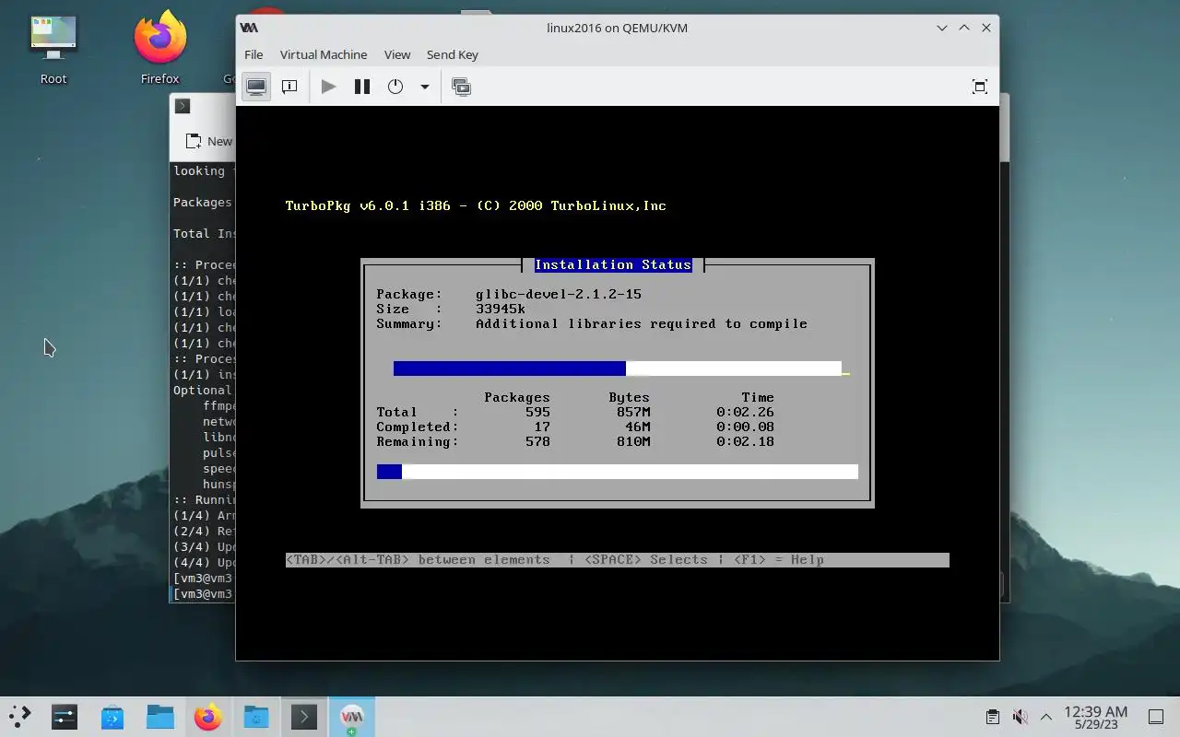Expand the hidden system tray icons

[1046, 716]
